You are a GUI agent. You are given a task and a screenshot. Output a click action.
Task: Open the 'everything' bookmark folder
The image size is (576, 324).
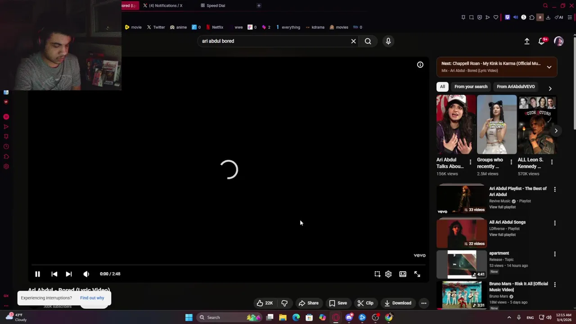point(288,27)
